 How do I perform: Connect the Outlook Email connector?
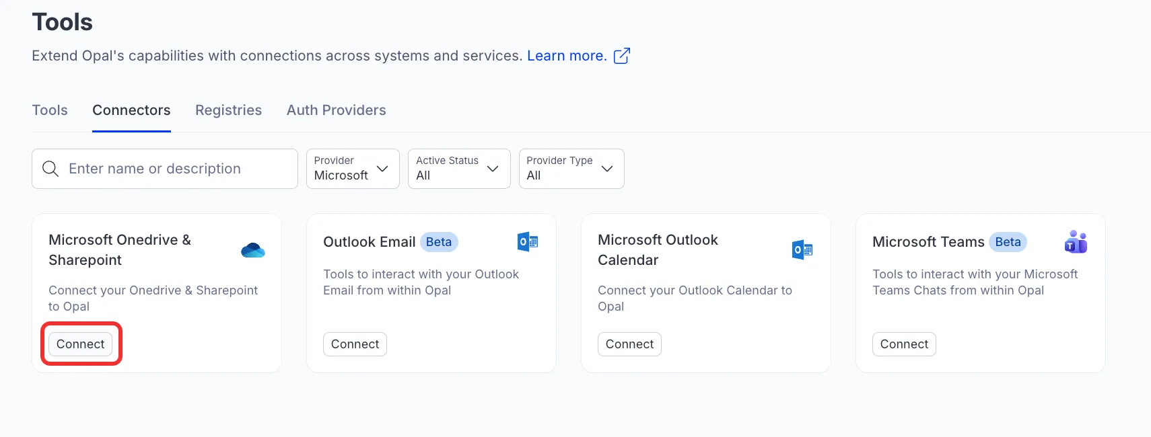(355, 344)
